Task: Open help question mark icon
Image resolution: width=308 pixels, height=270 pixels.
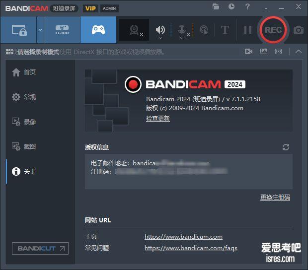Action: pos(247,6)
